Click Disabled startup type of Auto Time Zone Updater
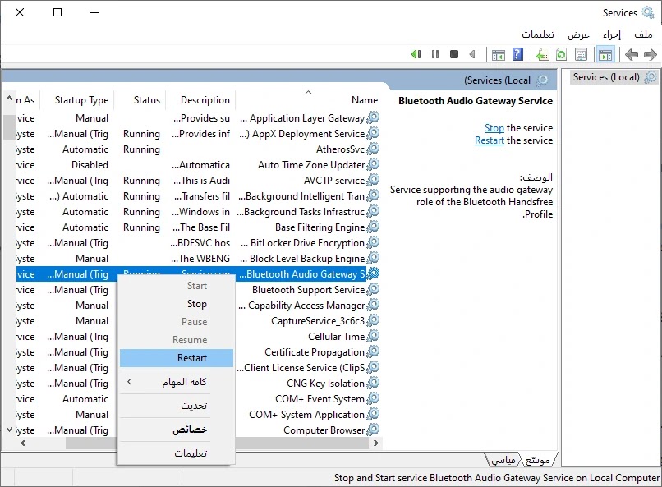Viewport: 662px width, 487px height. coord(90,164)
